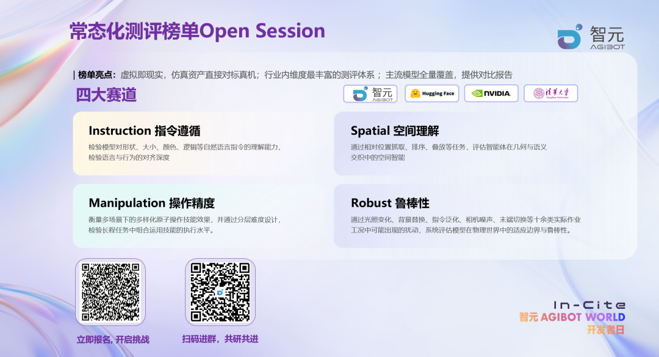Viewport: 659px width, 357px height.
Task: Click the Tsinghua University partner badge
Action: (x=550, y=93)
